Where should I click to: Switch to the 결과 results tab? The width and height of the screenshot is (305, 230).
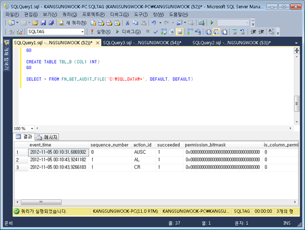click(24, 137)
